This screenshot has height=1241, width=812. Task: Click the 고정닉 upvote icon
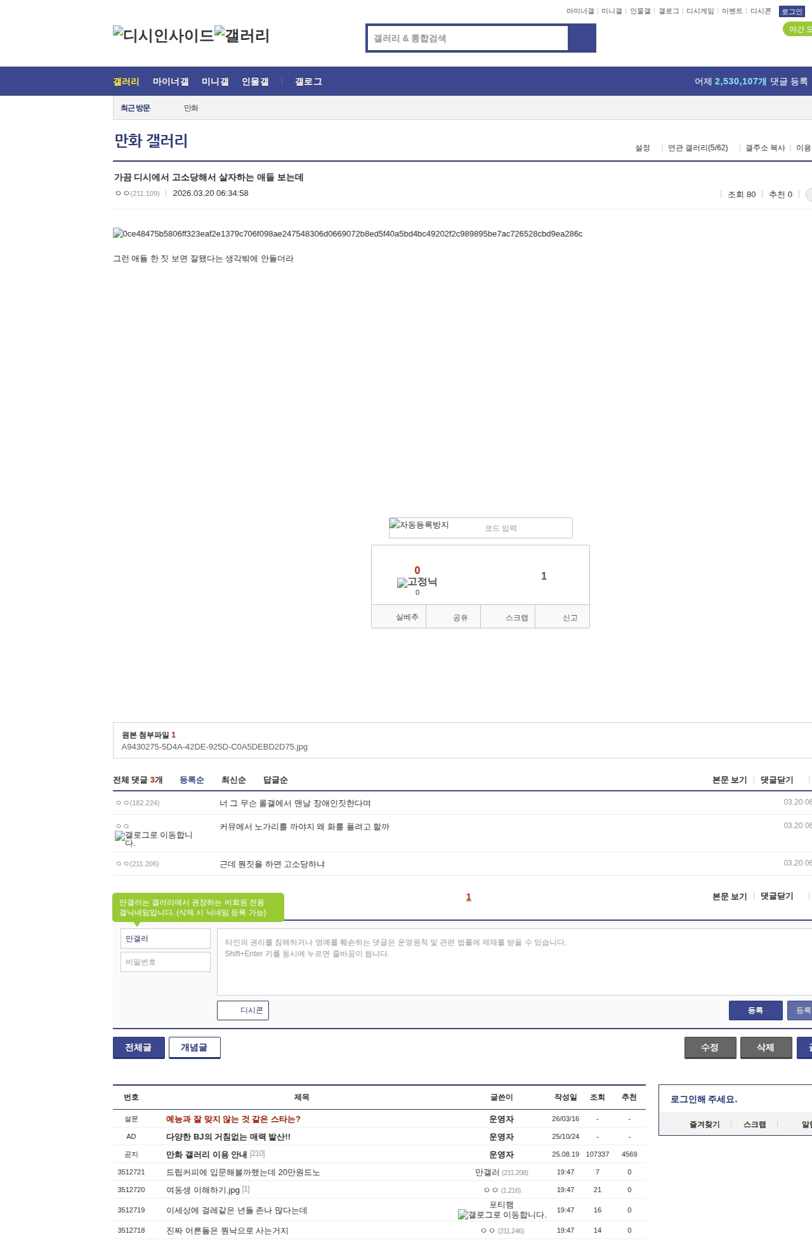pos(417,582)
